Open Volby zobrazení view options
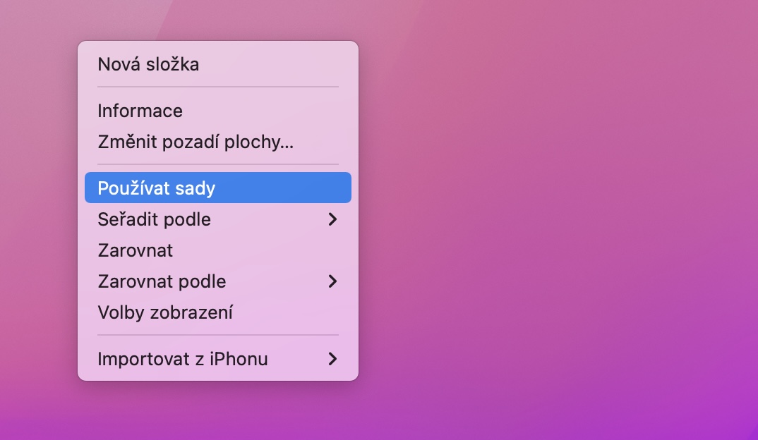758x440 pixels. 165,312
